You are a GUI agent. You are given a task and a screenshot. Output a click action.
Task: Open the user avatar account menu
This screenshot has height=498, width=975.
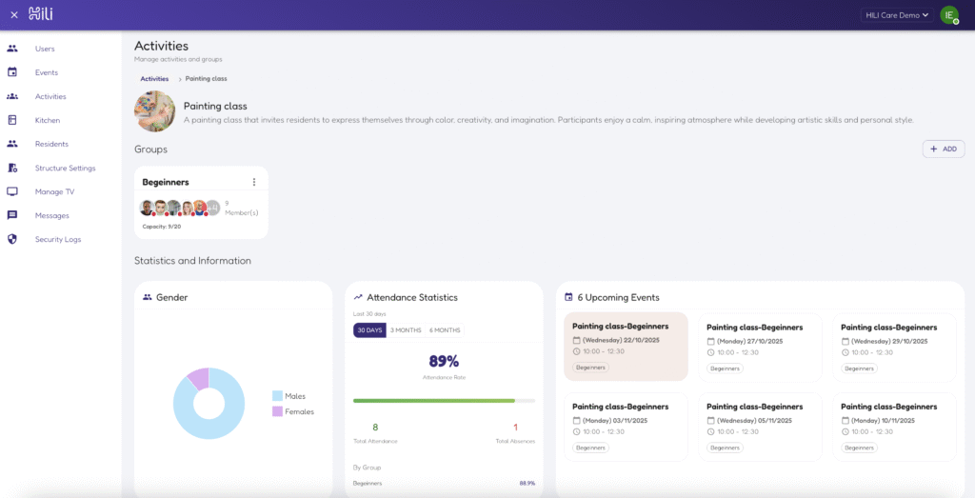coord(948,14)
